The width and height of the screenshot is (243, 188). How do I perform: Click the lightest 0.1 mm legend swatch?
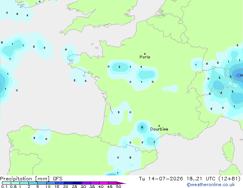pyautogui.click(x=7, y=183)
